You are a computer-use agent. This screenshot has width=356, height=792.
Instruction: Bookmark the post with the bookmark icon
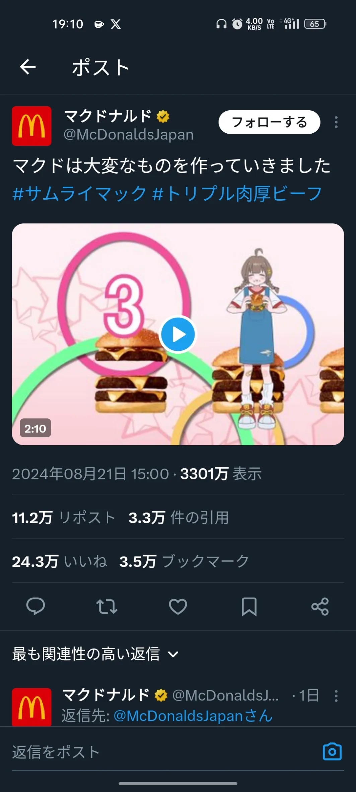pyautogui.click(x=249, y=606)
